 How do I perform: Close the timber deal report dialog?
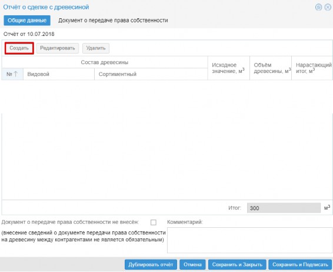(x=328, y=7)
